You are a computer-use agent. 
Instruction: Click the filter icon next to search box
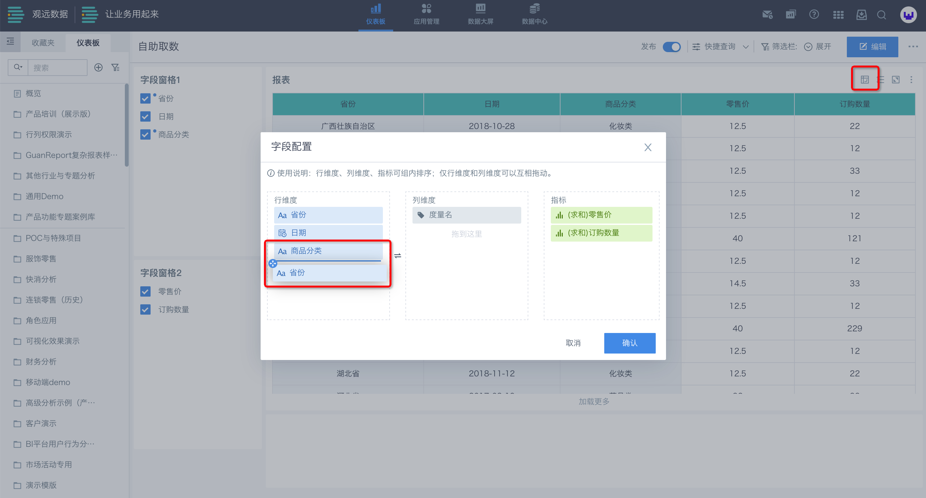tap(116, 68)
